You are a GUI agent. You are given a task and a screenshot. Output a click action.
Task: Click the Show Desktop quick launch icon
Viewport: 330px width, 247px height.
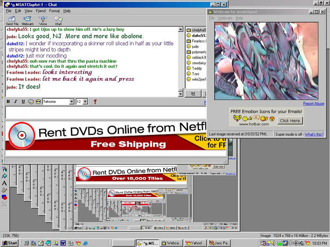(x=41, y=243)
